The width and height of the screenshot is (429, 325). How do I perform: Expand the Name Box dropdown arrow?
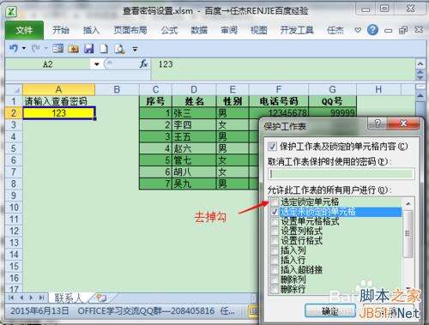pyautogui.click(x=97, y=64)
